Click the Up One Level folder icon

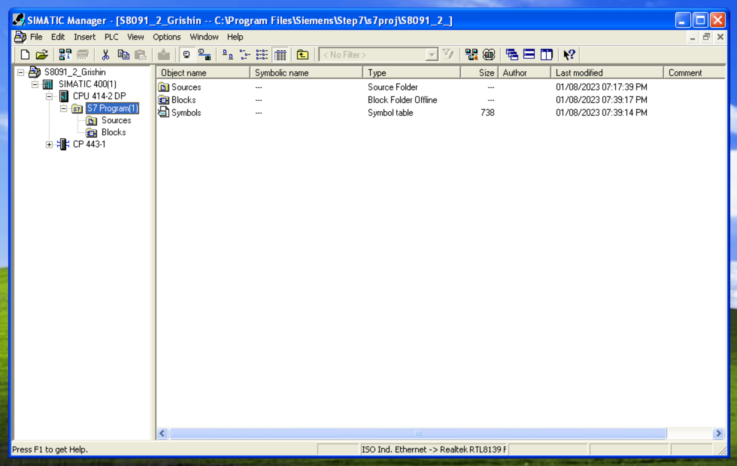(x=302, y=55)
